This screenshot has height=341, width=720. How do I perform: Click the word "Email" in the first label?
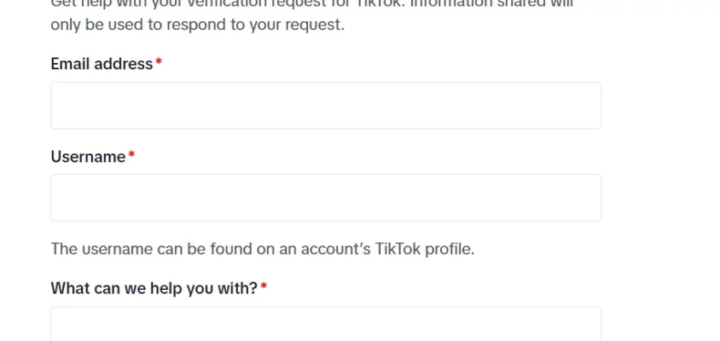tap(70, 64)
